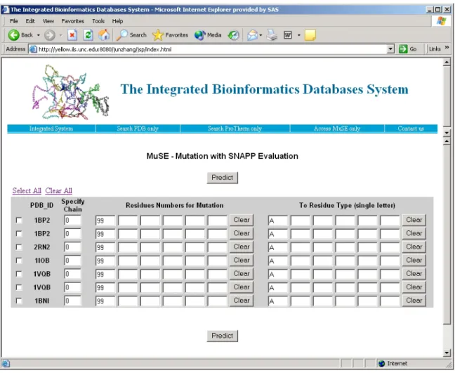The image size is (455, 373).
Task: Clear residue types for 1BNI row
Action: tap(414, 301)
